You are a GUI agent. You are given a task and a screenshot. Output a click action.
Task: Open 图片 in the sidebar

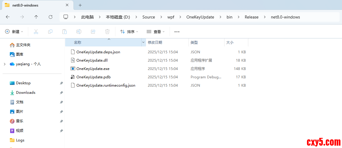17,112
